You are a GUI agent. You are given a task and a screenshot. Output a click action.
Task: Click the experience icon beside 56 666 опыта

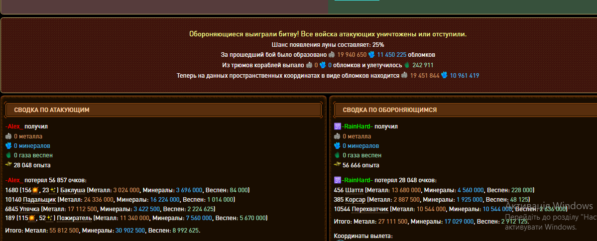[337, 165]
